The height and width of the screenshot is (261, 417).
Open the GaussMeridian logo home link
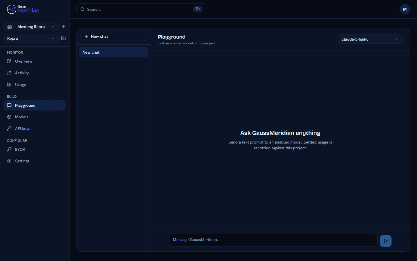tap(23, 9)
